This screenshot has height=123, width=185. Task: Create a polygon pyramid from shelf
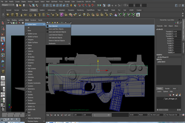coord(35,15)
